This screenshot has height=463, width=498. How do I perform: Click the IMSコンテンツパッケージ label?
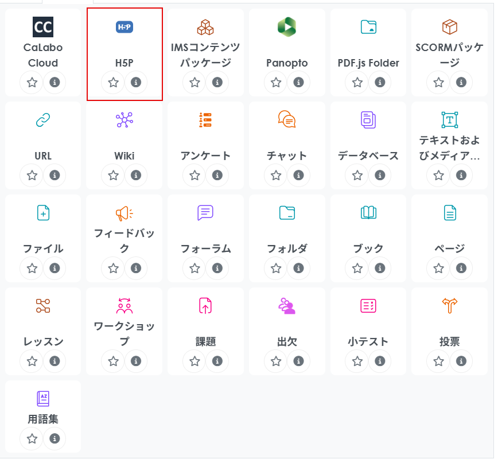(205, 55)
